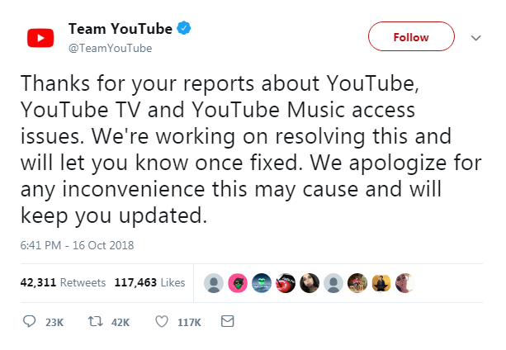Viewport: 506px width, 350px height.
Task: Click the 23K reply count
Action: pyautogui.click(x=54, y=322)
